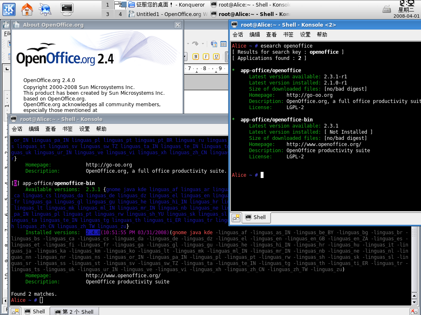421x315 pixels.
Task: Click app-office/openoffice-bin heading in Konsole <2>
Action: pos(277,120)
